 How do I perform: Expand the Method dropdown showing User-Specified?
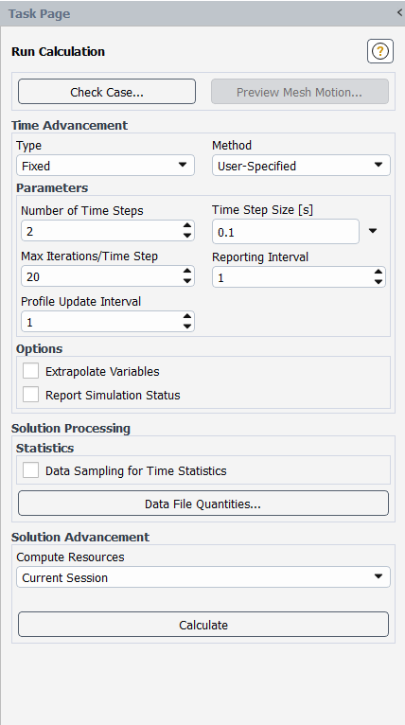click(301, 165)
